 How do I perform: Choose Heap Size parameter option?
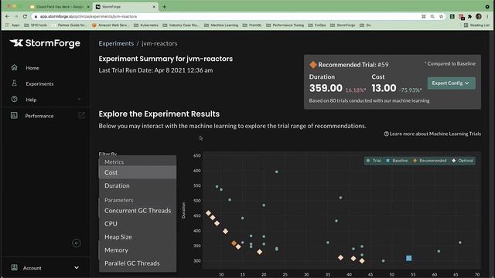tap(138, 237)
